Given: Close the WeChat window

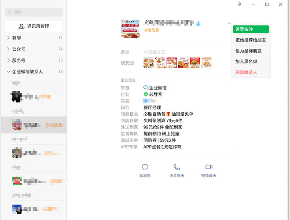Looking at the screenshot, I should tap(281, 4).
